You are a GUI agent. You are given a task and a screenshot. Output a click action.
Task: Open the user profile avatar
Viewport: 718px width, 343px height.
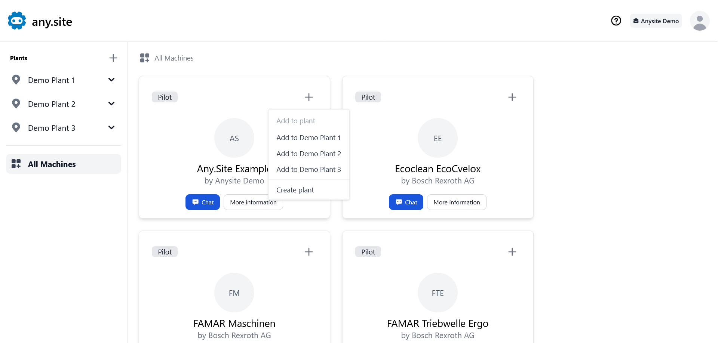tap(699, 21)
